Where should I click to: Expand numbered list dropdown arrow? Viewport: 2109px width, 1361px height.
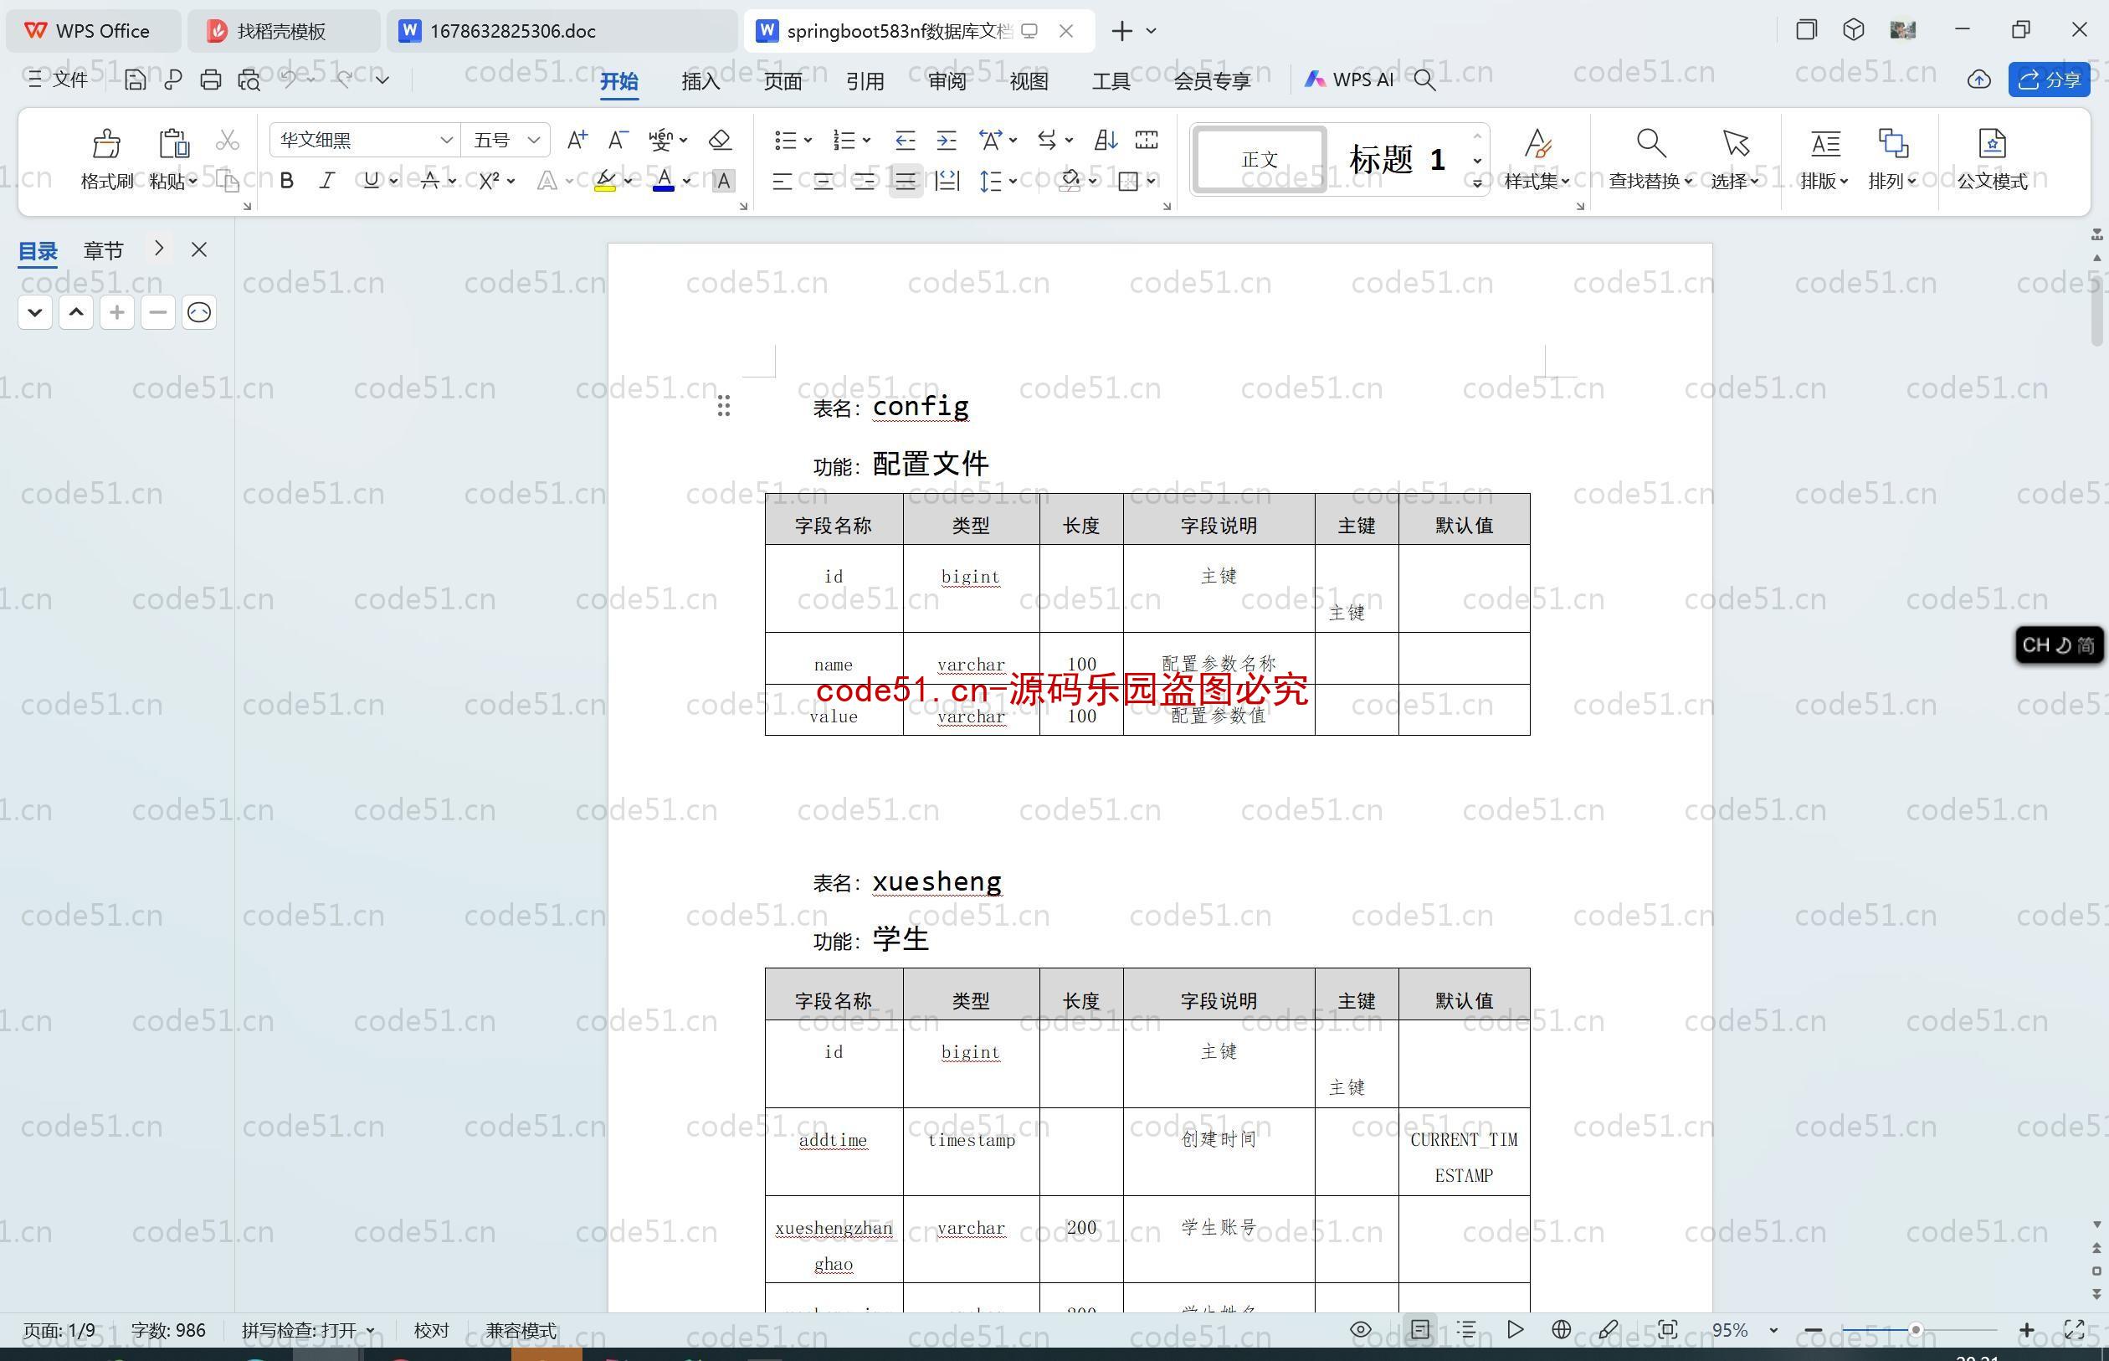click(867, 140)
